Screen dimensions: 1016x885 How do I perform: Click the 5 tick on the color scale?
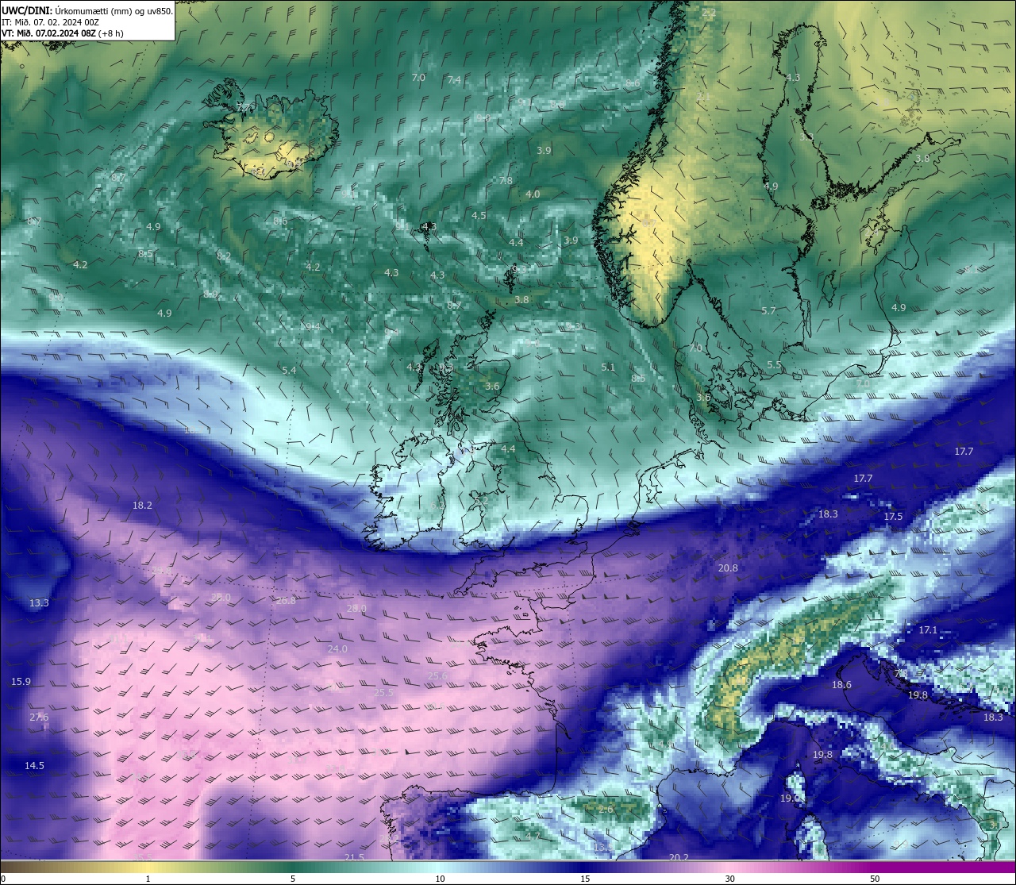tap(293, 879)
